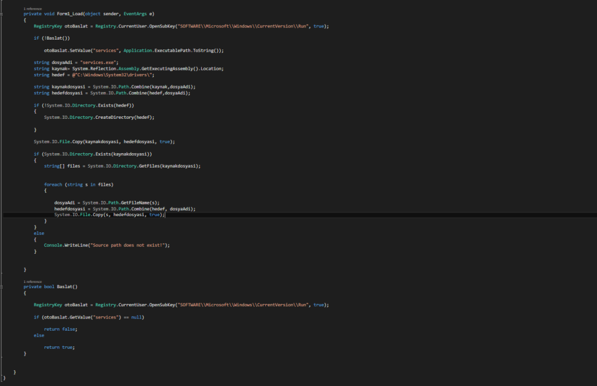Viewport: 597px width, 386px height.
Task: Click the EventArgs parameter type
Action: pos(135,14)
